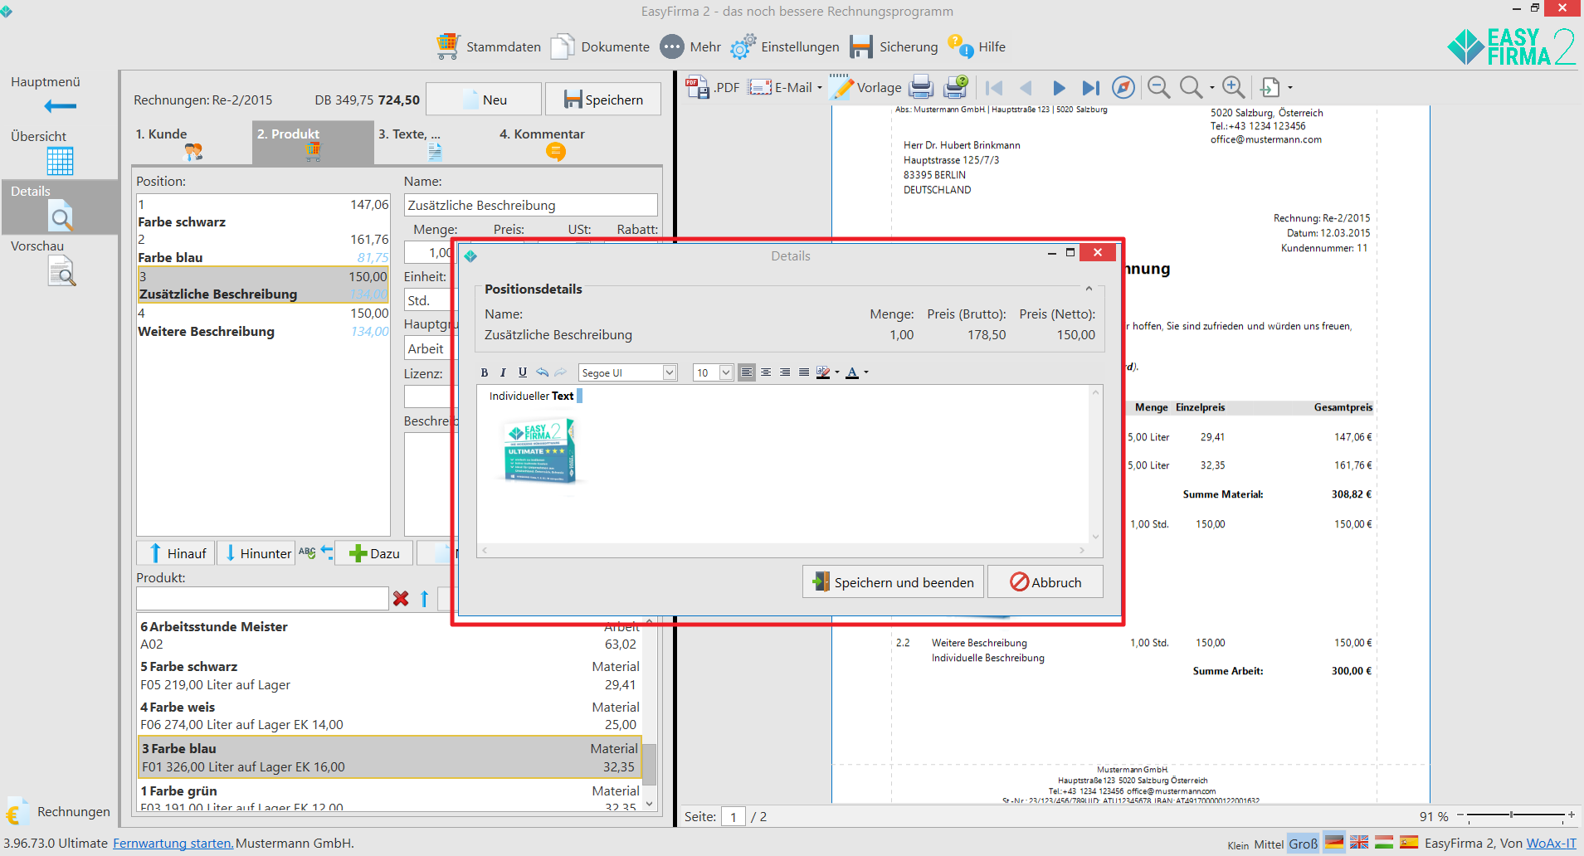
Task: Toggle underline formatting in Details editor
Action: pos(523,372)
